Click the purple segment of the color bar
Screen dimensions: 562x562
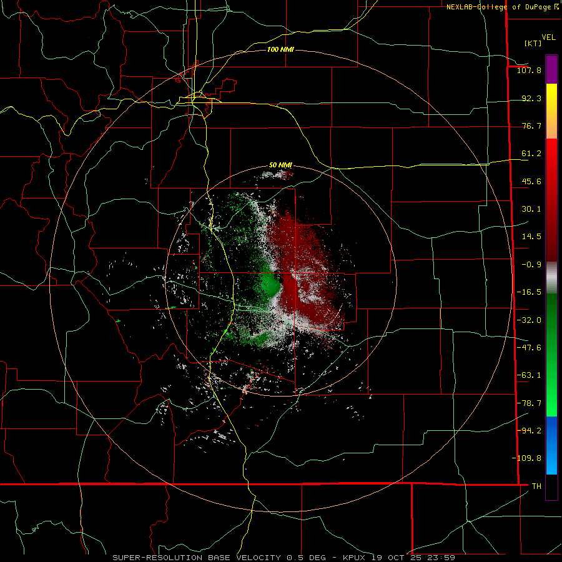click(551, 70)
